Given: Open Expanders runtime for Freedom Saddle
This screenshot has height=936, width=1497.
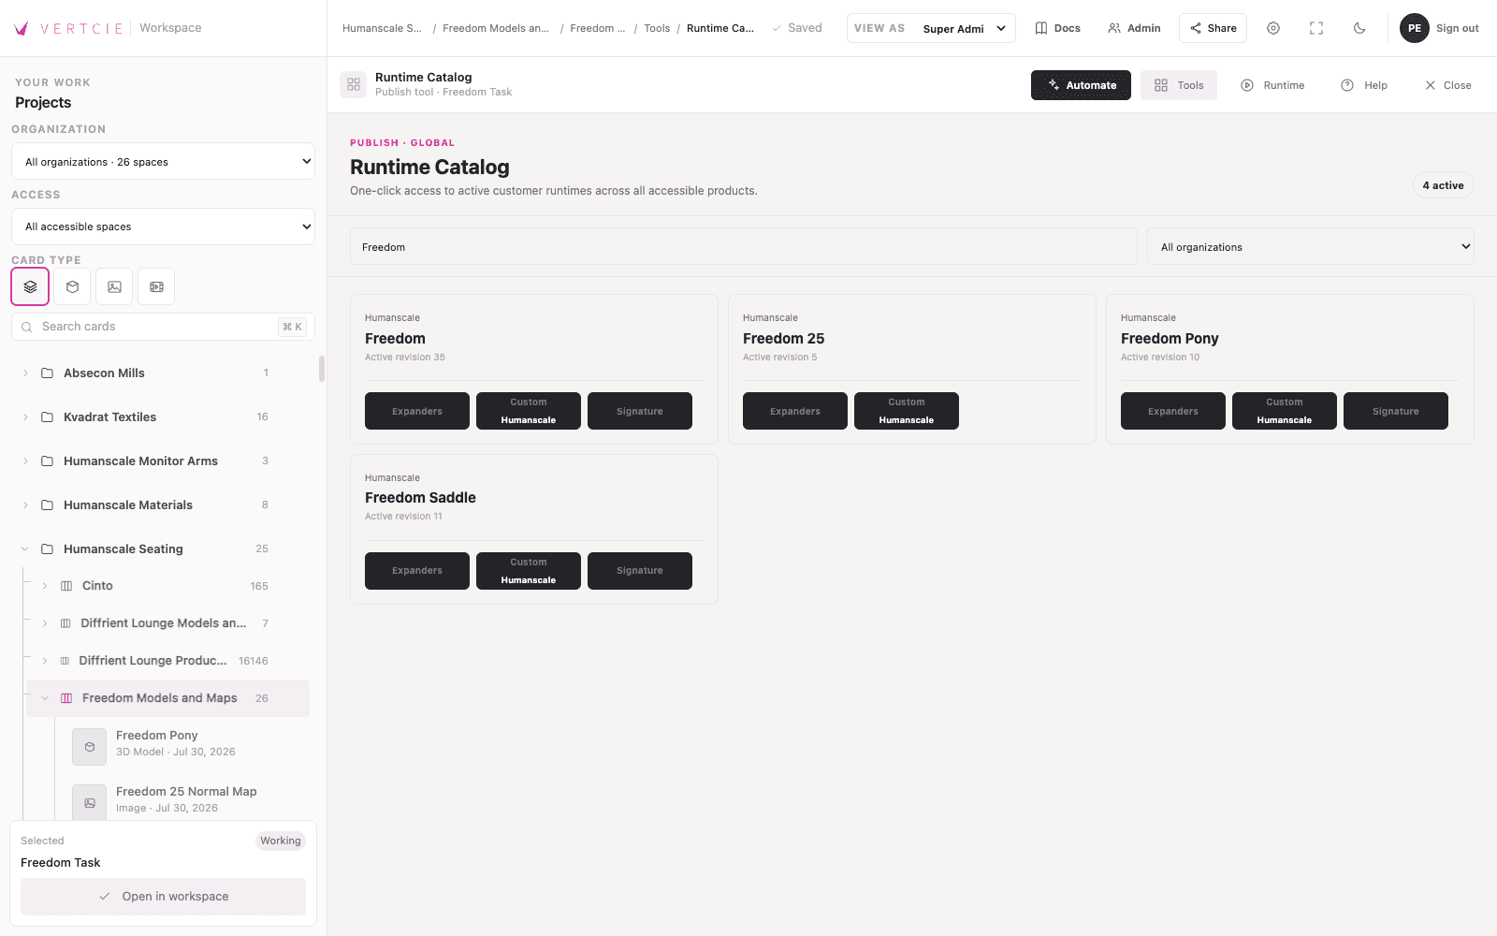Looking at the screenshot, I should (x=417, y=571).
